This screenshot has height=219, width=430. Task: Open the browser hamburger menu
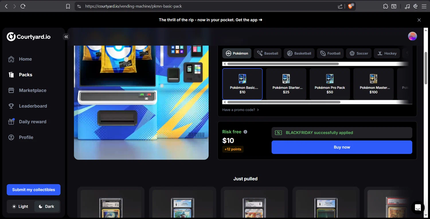pos(424,6)
